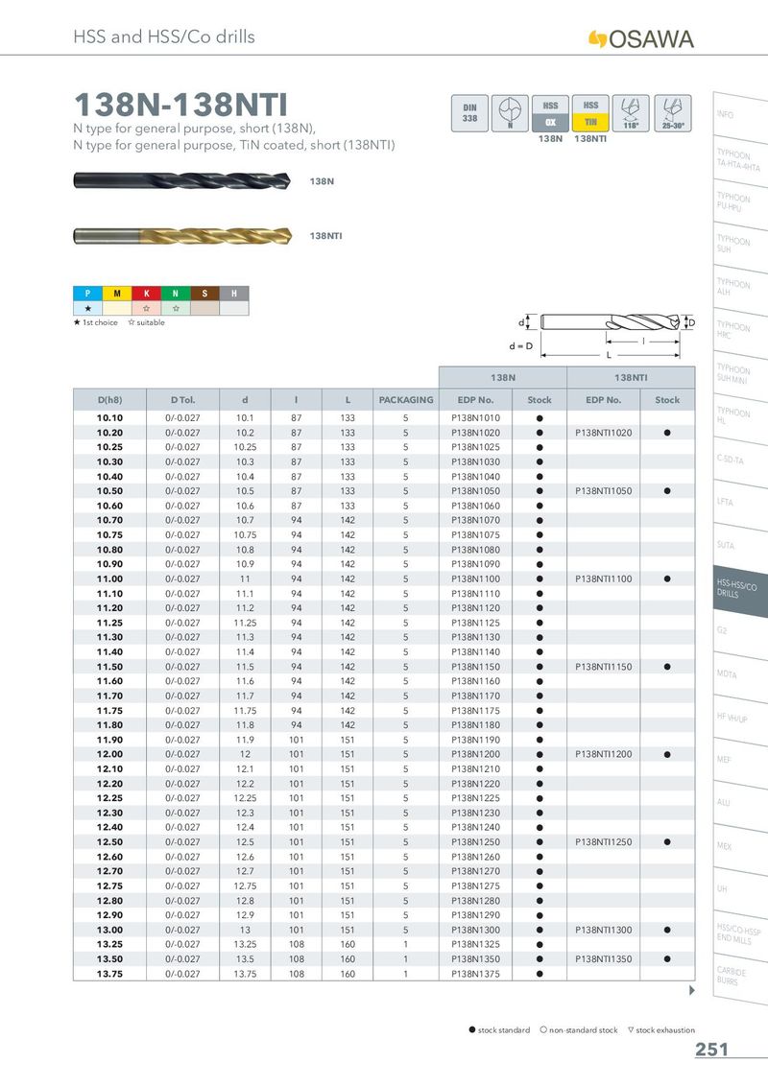Click the 118° point angle icon
Viewport: 768px width, 1086px height.
point(631,113)
